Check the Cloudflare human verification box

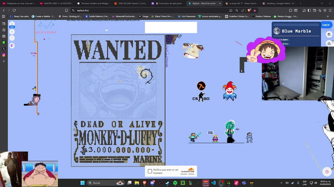click(150, 171)
